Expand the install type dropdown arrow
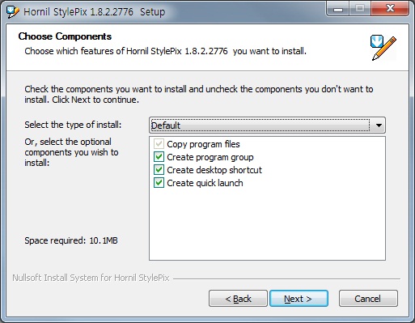This screenshot has width=415, height=323. pos(379,125)
